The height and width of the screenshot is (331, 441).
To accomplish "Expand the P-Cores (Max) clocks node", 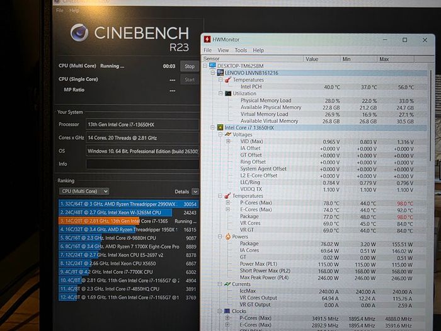I will coord(227,318).
